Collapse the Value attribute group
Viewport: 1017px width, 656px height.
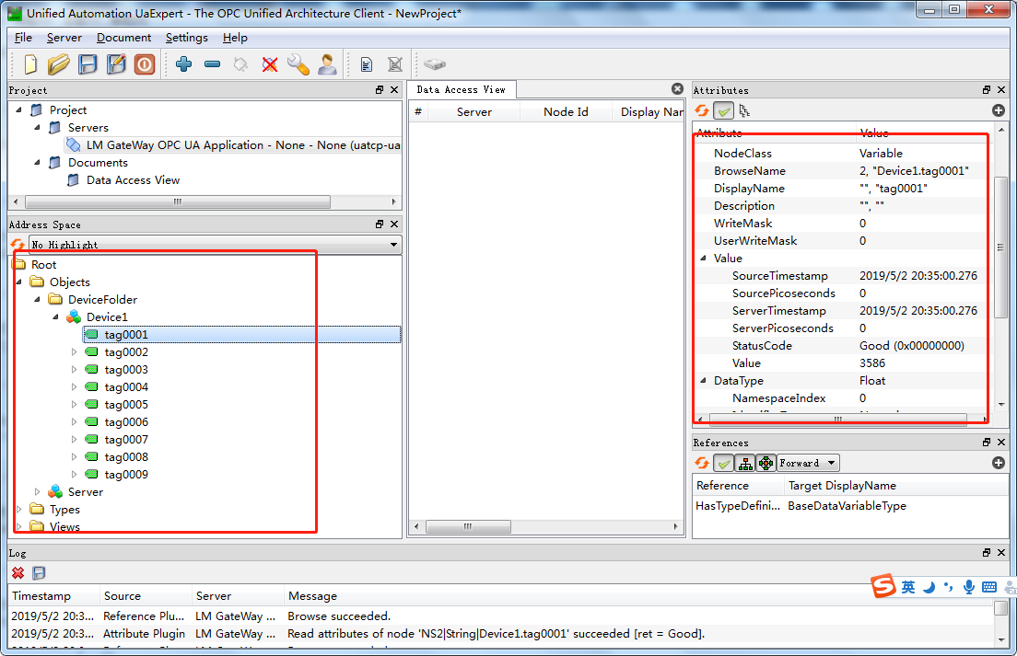point(703,258)
